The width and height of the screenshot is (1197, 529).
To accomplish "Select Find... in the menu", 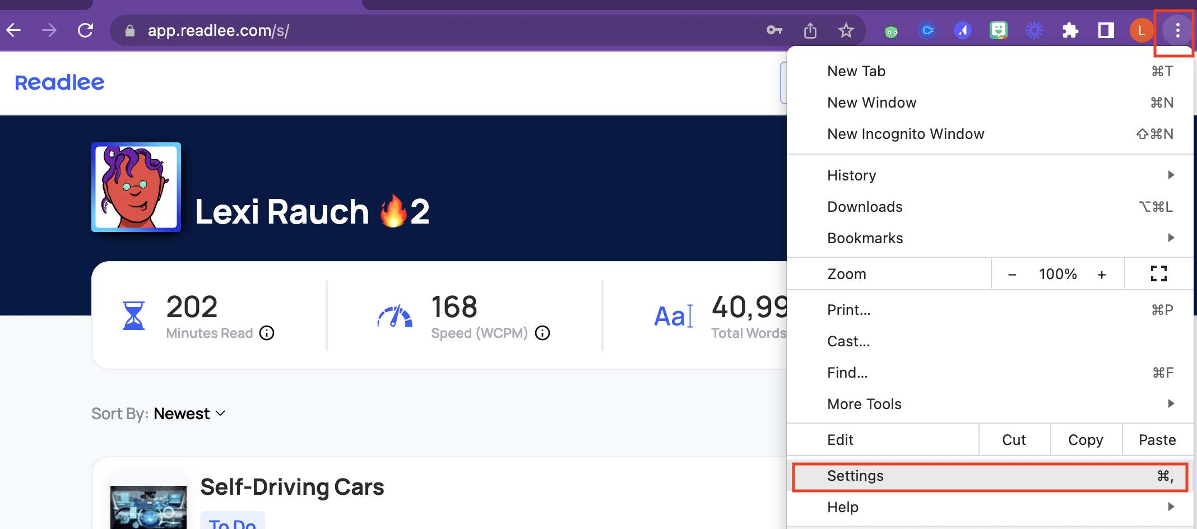I will click(990, 373).
